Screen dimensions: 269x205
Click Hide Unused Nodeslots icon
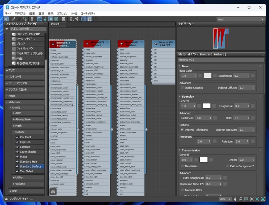45,19
